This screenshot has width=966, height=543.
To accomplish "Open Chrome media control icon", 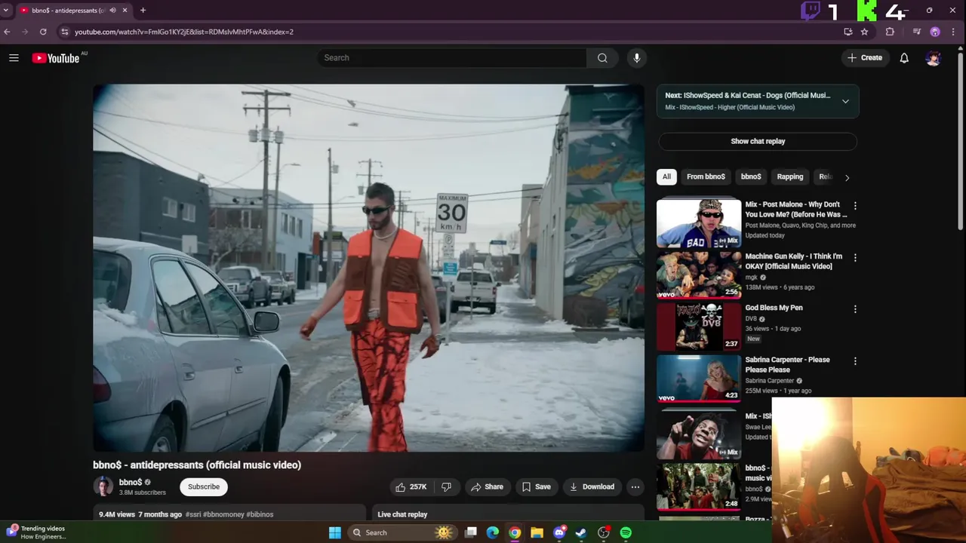I will pos(917,32).
